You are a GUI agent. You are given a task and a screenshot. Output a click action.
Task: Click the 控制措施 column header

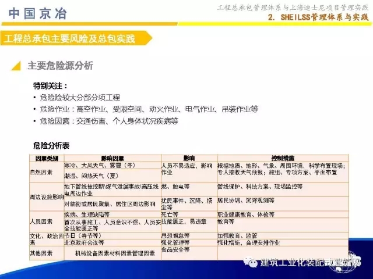(x=283, y=158)
